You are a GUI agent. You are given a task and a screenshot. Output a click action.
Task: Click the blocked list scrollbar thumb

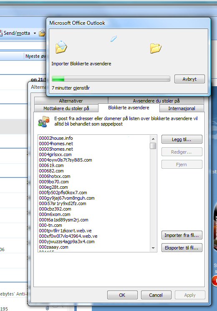[x=153, y=146]
